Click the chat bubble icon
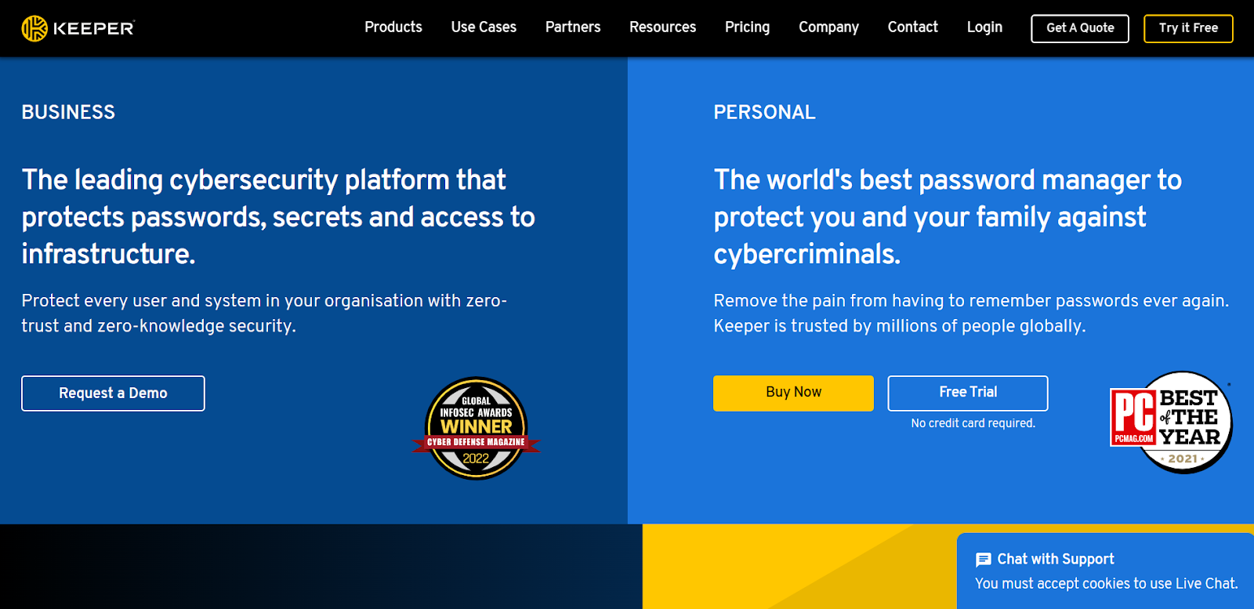The image size is (1254, 609). (x=983, y=560)
